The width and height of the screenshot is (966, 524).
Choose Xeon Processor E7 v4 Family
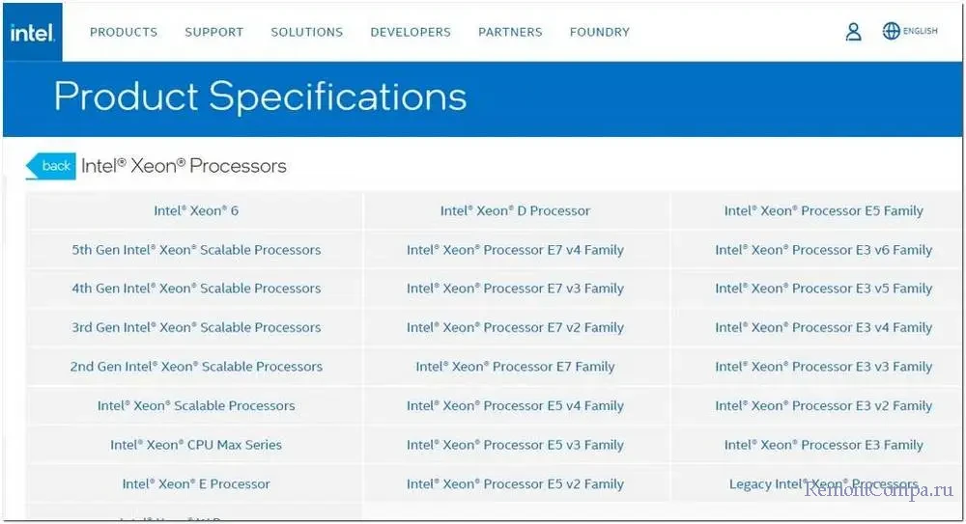515,250
